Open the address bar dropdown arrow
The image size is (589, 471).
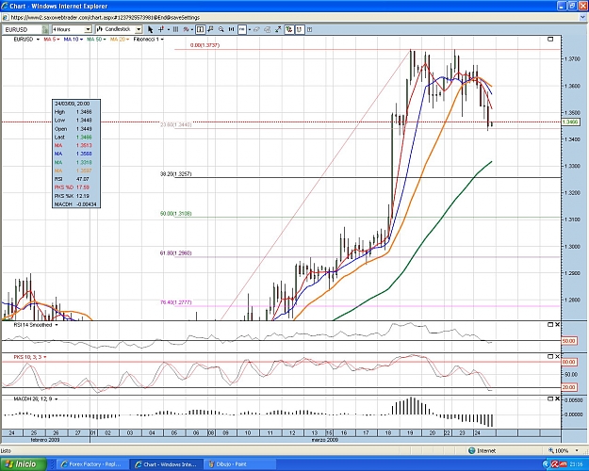(583, 17)
